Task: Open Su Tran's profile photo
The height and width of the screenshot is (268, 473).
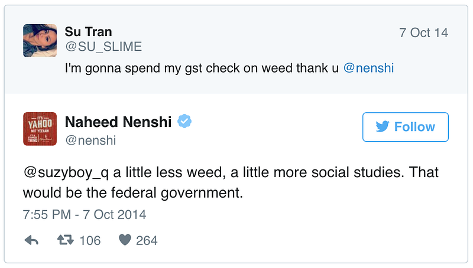Action: tap(40, 41)
